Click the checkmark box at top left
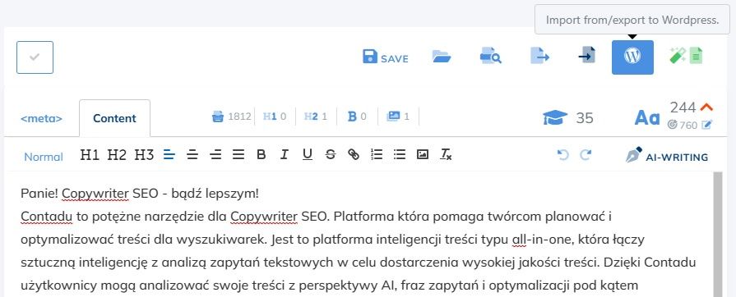 pos(35,57)
